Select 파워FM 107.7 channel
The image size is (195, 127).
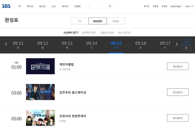pos(71,33)
